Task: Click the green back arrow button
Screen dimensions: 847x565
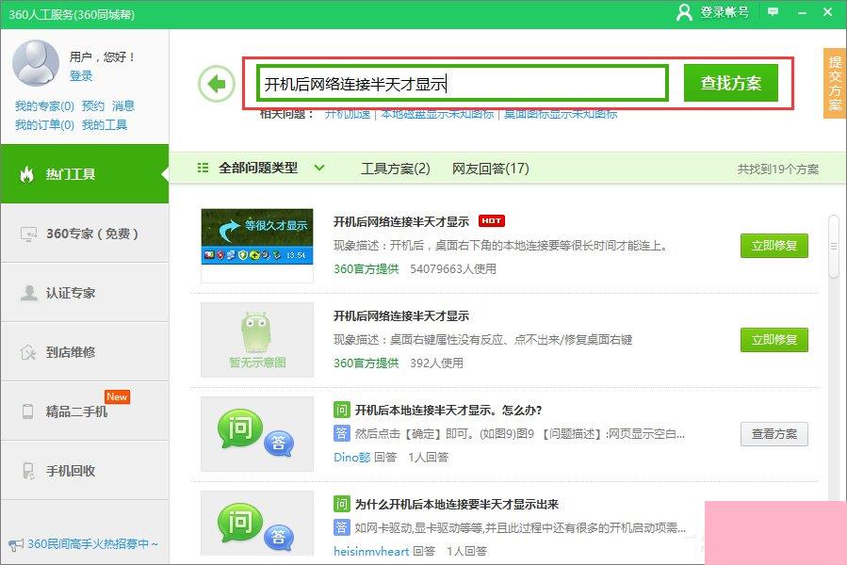Action: pyautogui.click(x=217, y=84)
